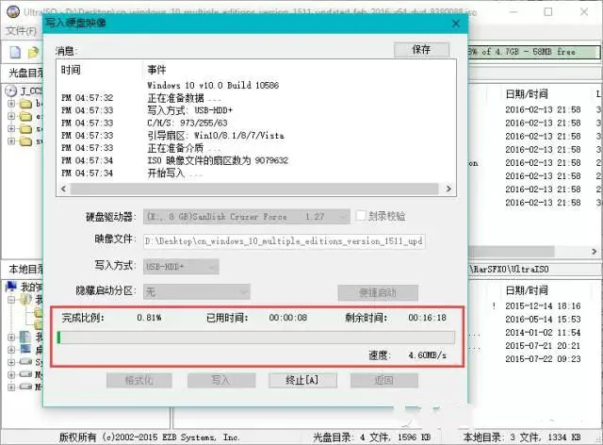Click the 我的 computer icon in local tree

pyautogui.click(x=11, y=287)
